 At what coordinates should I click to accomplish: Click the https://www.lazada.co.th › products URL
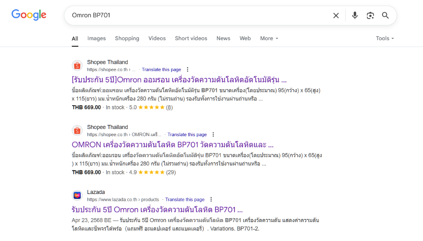(123, 200)
